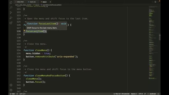The width and height of the screenshot is (169, 95).
Task: Click the editor vertical scrollbar thumb
Action: [x=160, y=37]
